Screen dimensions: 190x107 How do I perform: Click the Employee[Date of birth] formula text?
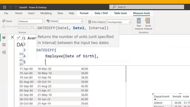(72, 56)
